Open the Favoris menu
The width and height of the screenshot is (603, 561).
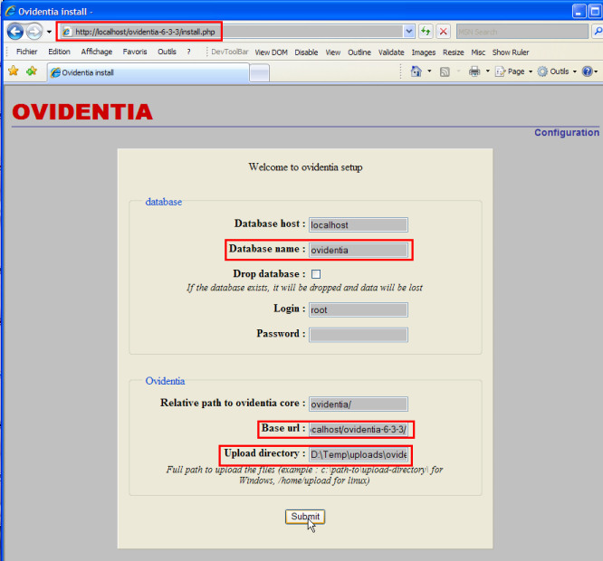point(135,52)
